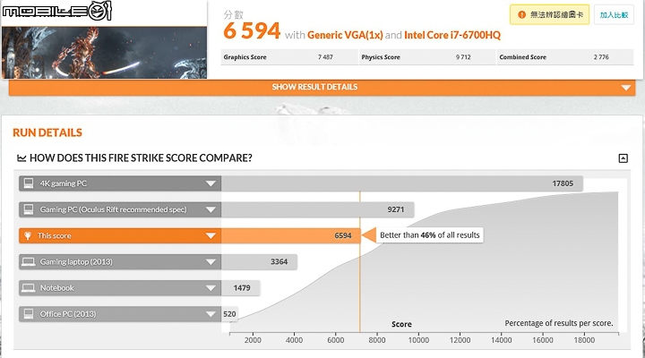Open the Generic VGA(1x) link
Screen dimensions: 645x358
click(345, 35)
